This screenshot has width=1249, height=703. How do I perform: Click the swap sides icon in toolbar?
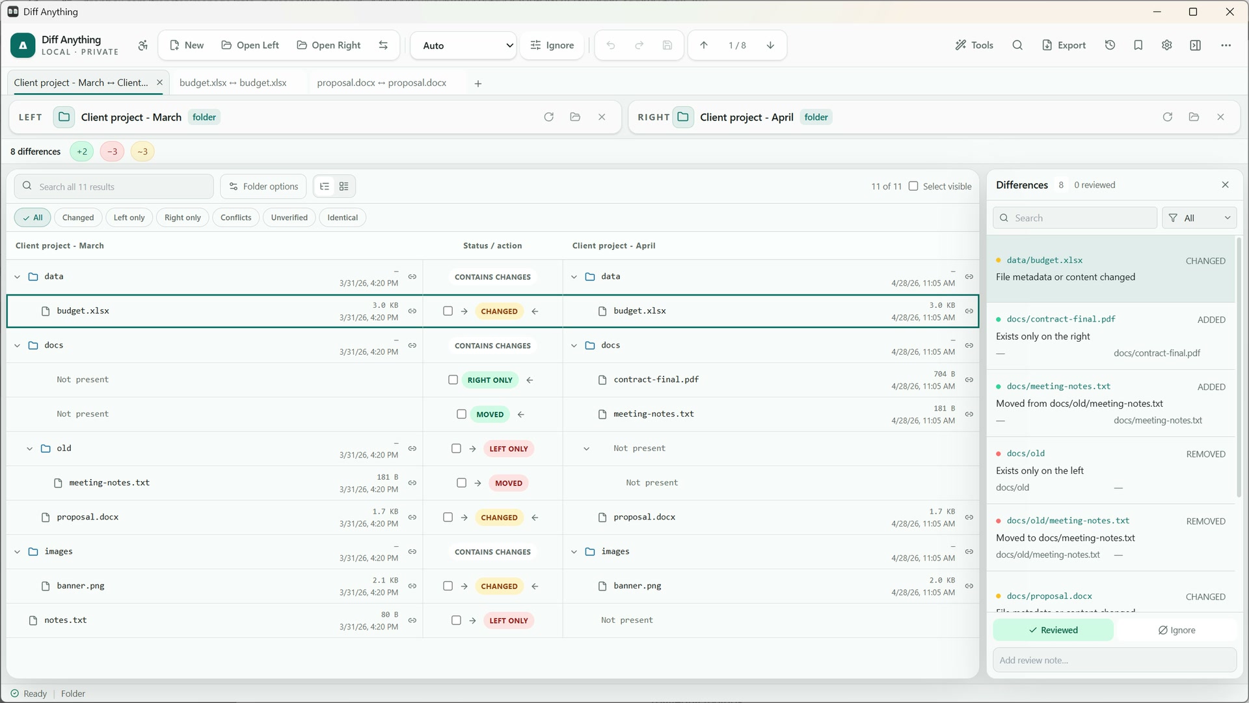[x=383, y=45]
